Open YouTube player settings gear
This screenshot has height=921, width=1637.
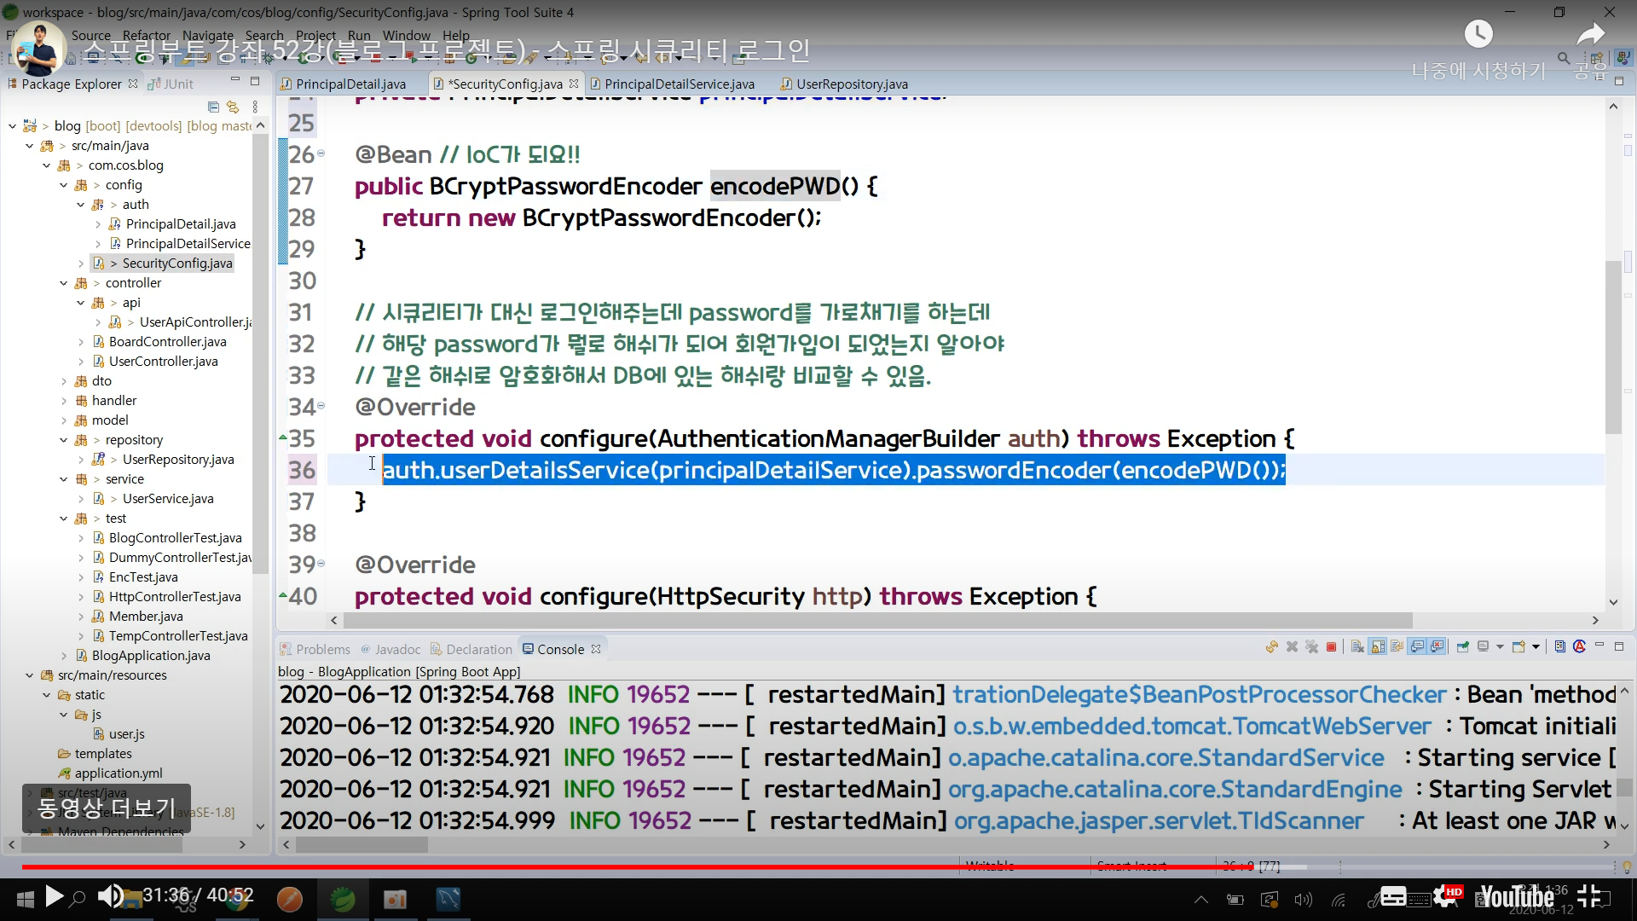click(x=1445, y=895)
